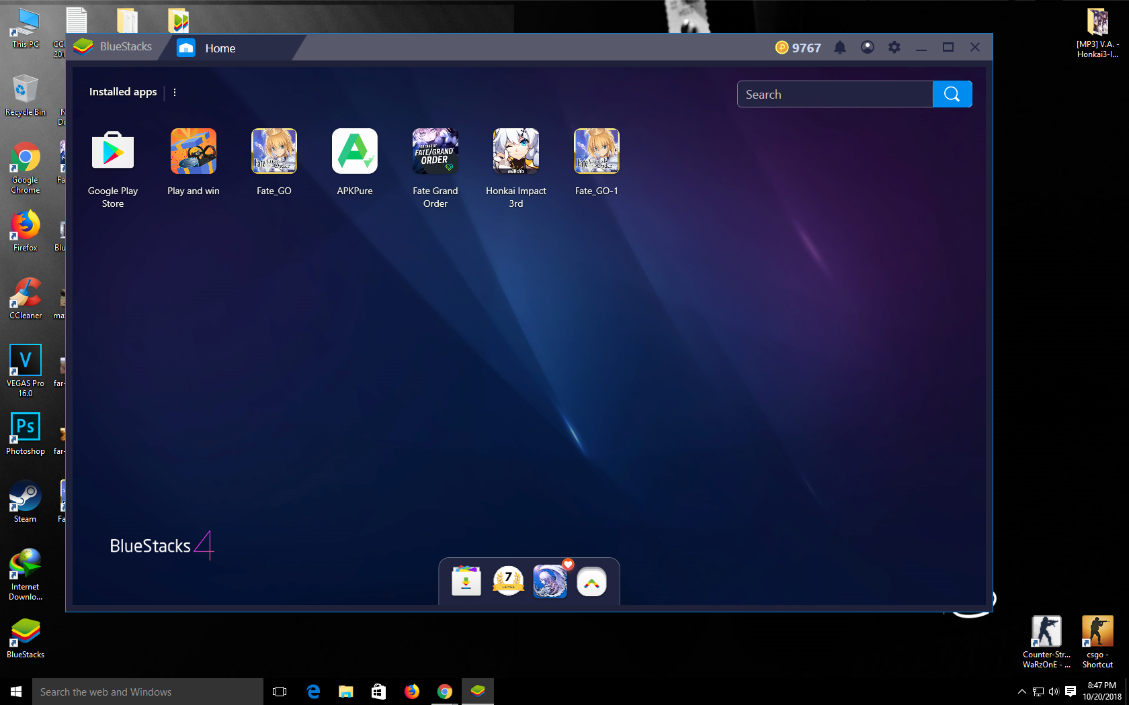The width and height of the screenshot is (1129, 705).
Task: Select Internet Download Manager desktop shortcut
Action: click(26, 574)
